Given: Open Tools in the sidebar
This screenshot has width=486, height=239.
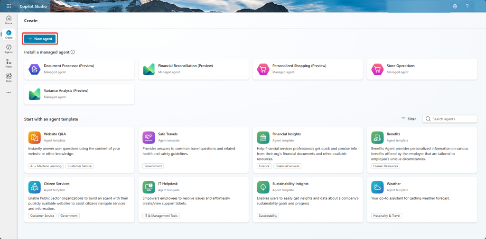Looking at the screenshot, I should click(x=9, y=78).
